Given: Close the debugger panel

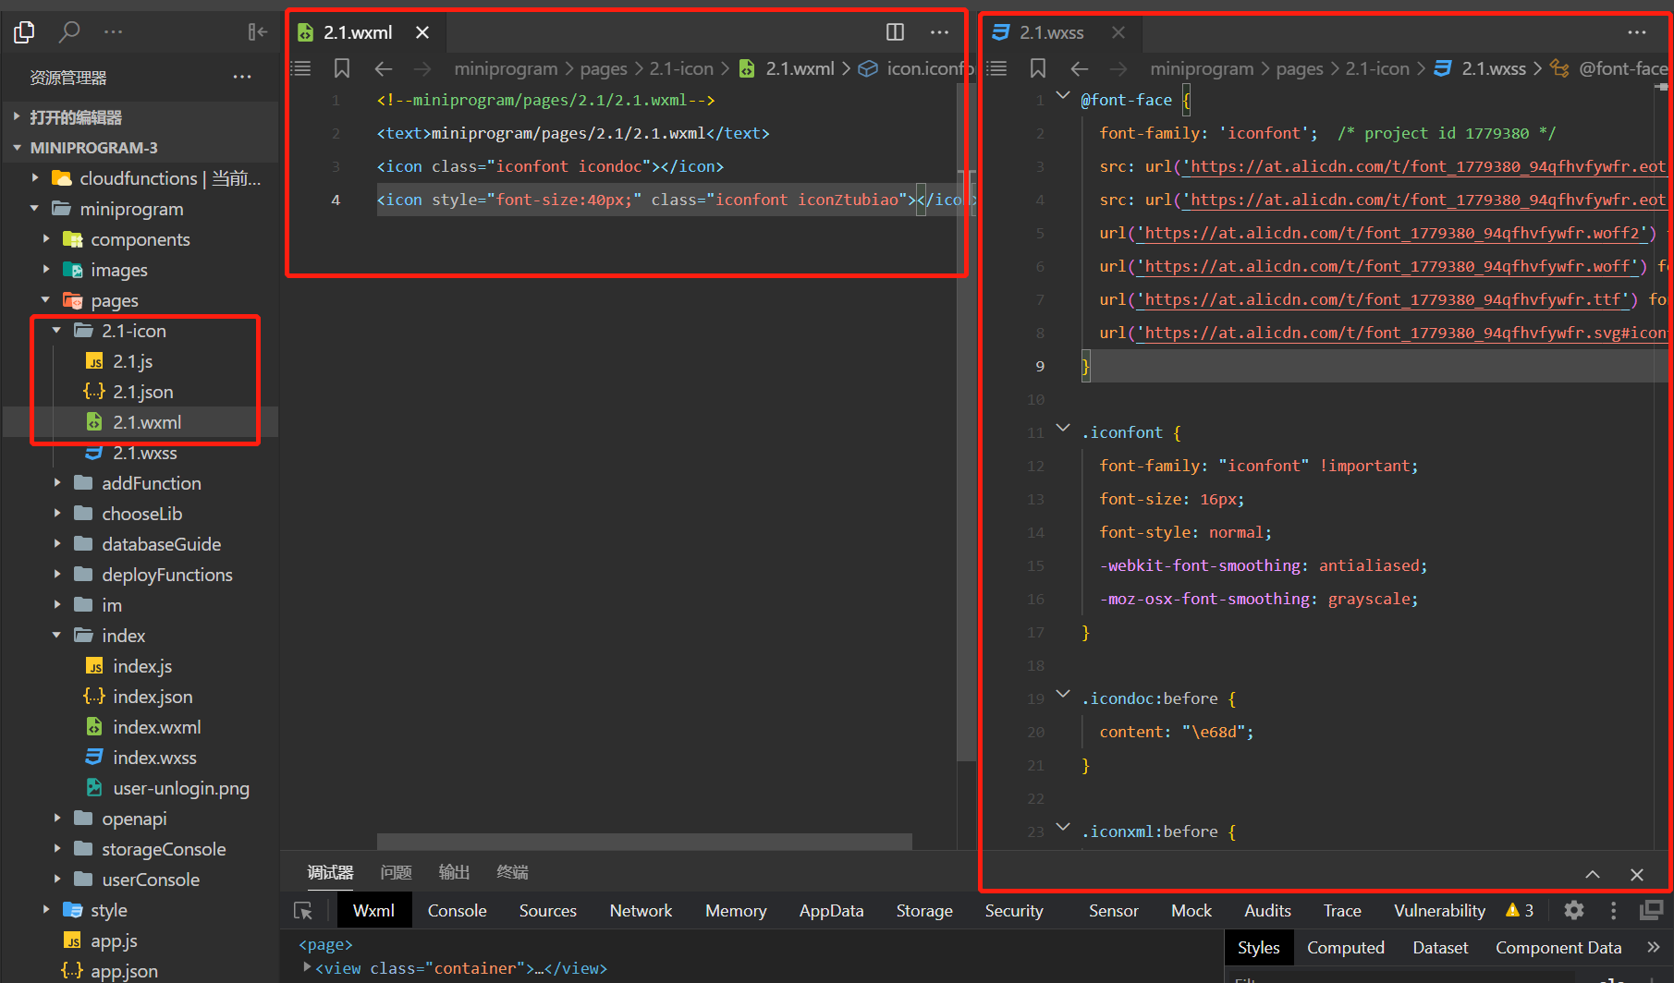Looking at the screenshot, I should pyautogui.click(x=1636, y=874).
